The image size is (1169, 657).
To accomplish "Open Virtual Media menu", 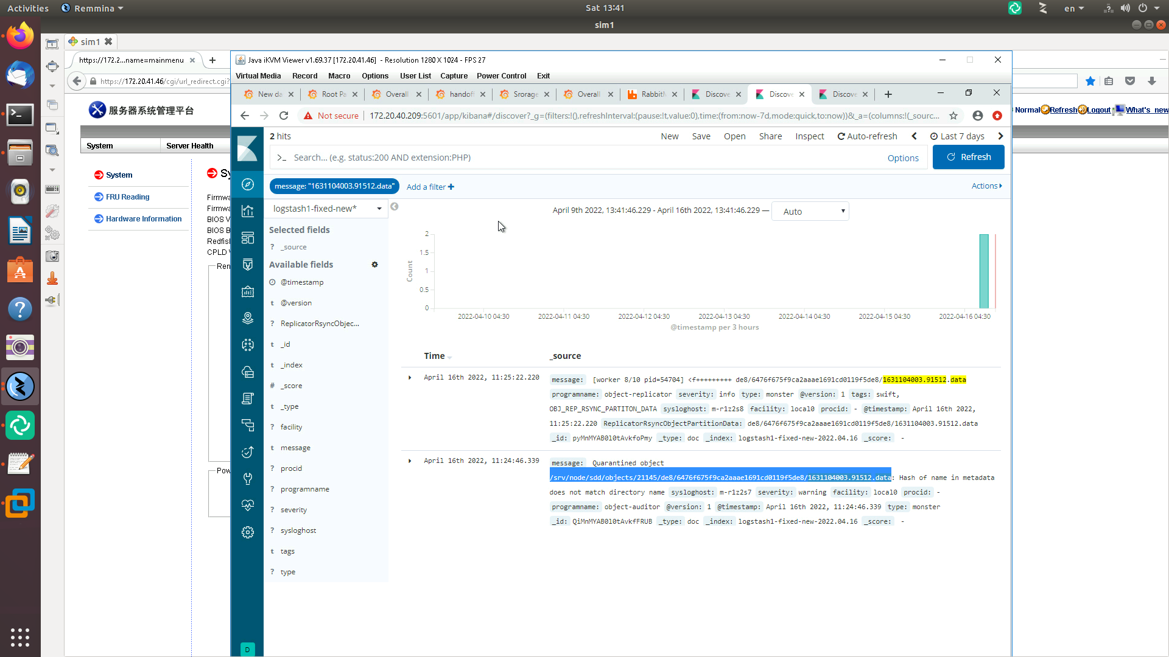I will (x=258, y=76).
